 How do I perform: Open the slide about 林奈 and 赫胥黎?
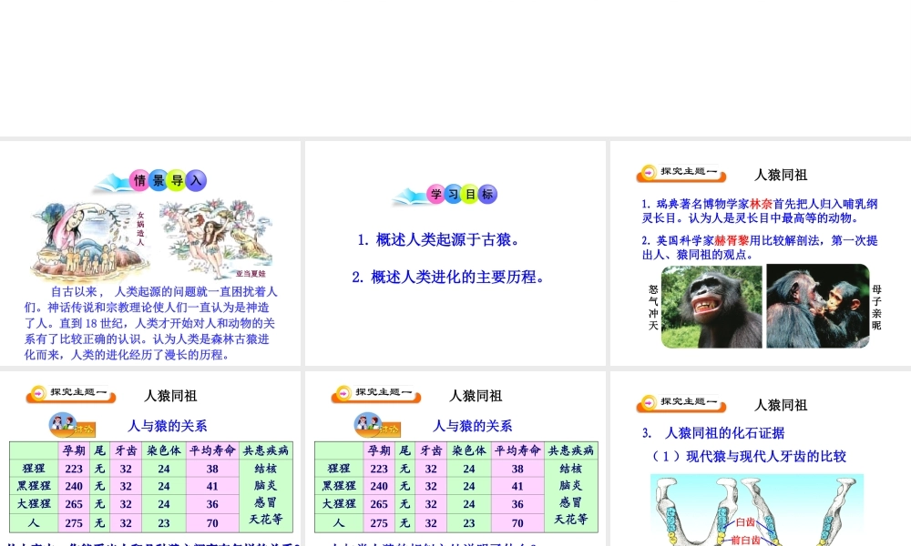click(x=761, y=253)
